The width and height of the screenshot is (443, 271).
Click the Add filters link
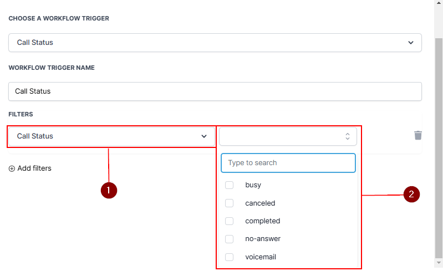(34, 168)
